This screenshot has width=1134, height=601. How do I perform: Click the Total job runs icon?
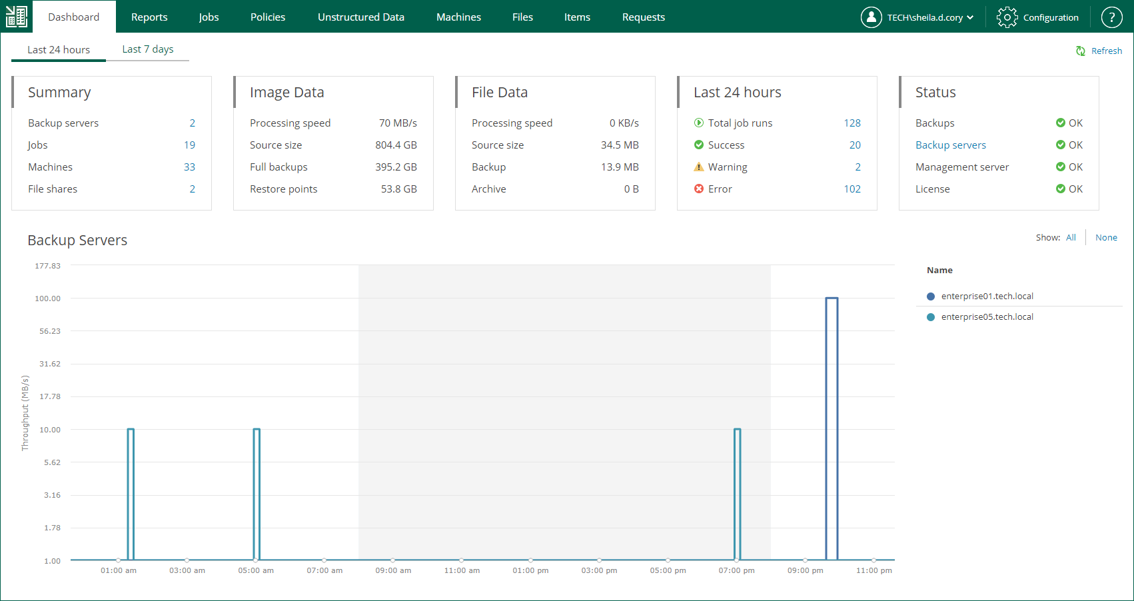click(x=698, y=123)
